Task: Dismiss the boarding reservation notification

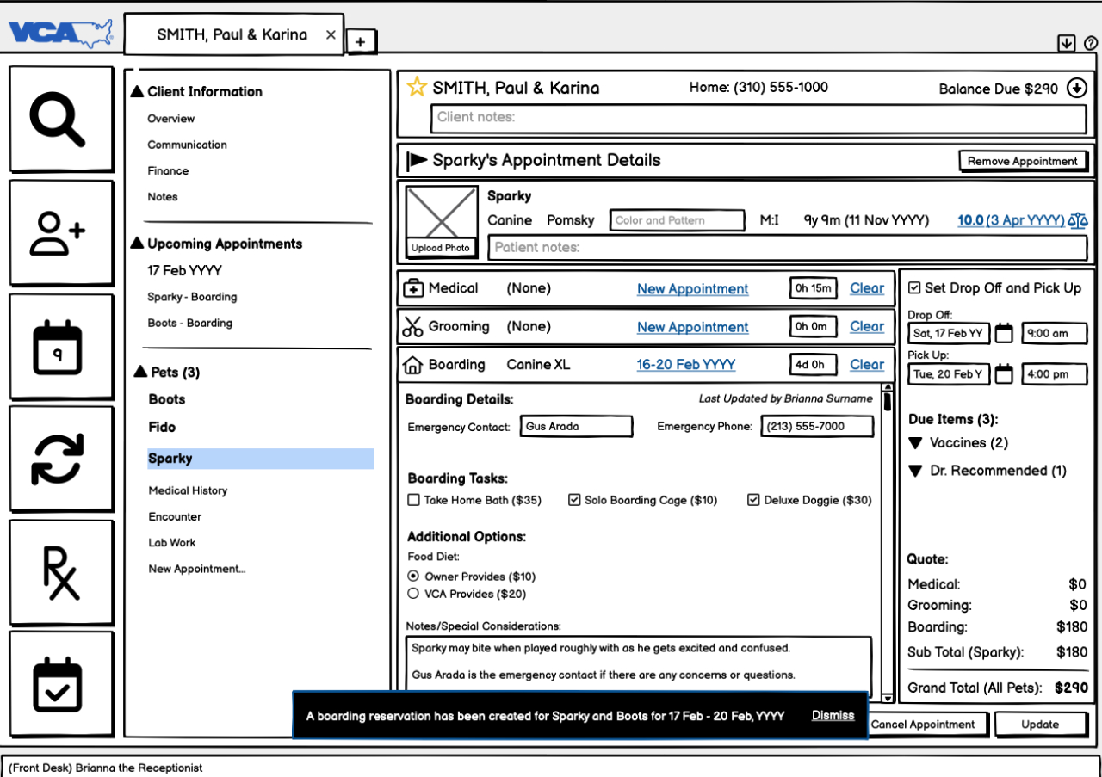Action: coord(833,715)
